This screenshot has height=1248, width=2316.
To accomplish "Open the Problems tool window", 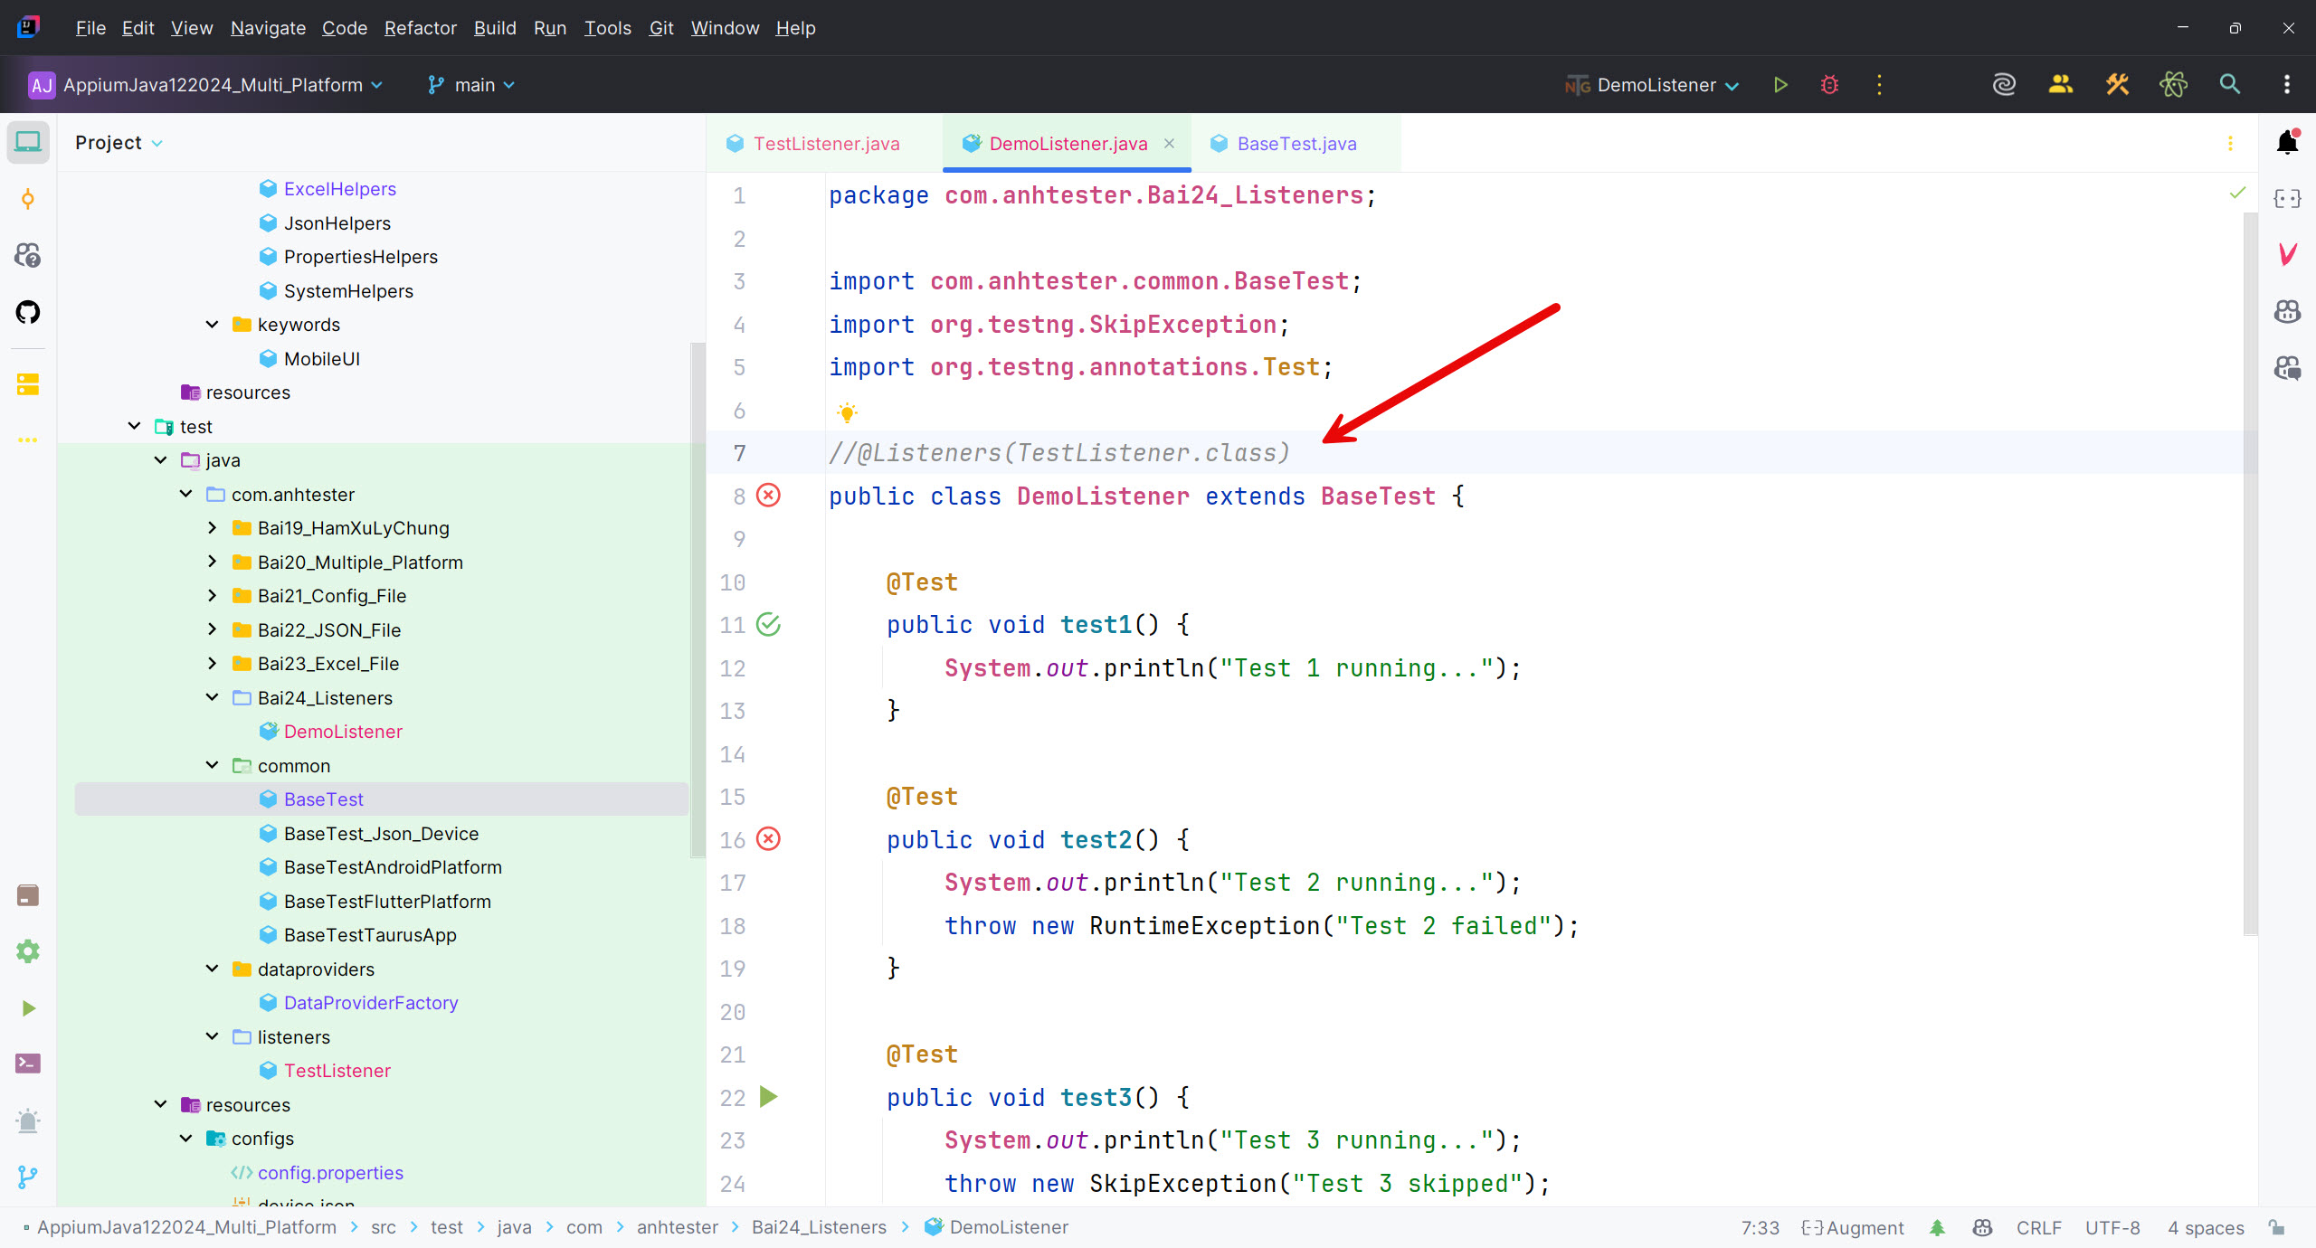I will pyautogui.click(x=28, y=1120).
